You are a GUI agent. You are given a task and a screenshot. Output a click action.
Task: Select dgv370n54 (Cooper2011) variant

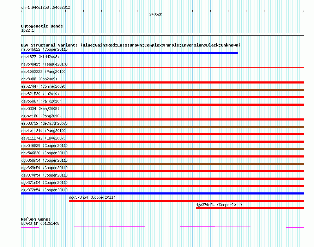[x=44, y=175]
